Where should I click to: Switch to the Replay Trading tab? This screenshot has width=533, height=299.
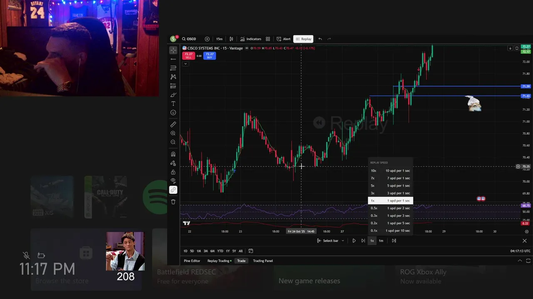click(x=219, y=261)
